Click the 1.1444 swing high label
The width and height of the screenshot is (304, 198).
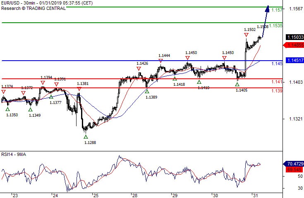pyautogui.click(x=164, y=56)
